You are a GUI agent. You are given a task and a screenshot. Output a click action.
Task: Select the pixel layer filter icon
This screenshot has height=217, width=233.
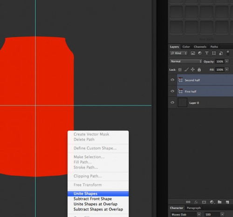click(193, 53)
